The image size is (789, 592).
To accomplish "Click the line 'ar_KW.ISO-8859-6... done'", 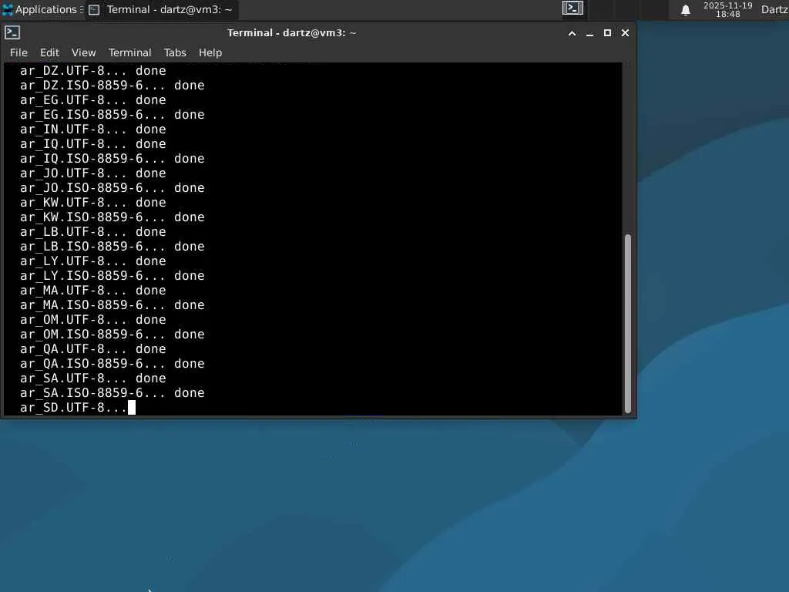I will click(x=112, y=217).
